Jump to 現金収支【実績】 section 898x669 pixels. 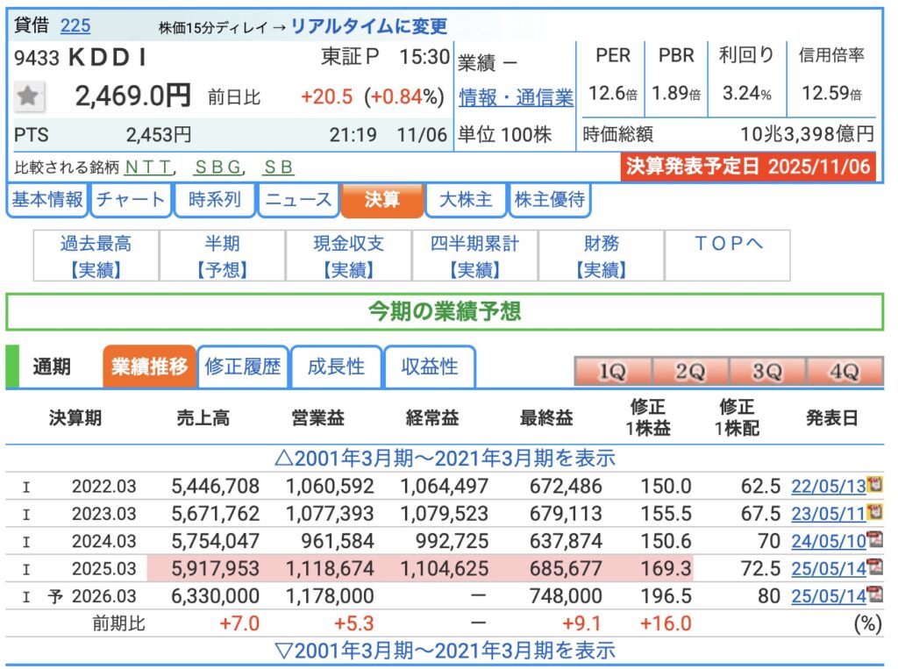pos(349,256)
